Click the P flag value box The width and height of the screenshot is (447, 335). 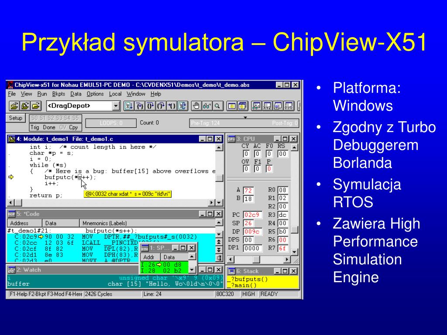click(269, 169)
